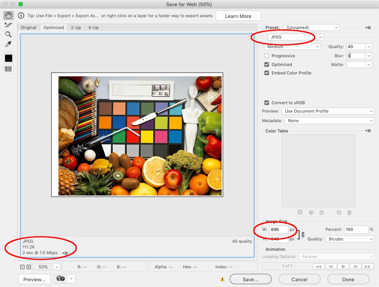The image size is (379, 287).
Task: Open the Preset dropdown
Action: pyautogui.click(x=311, y=27)
